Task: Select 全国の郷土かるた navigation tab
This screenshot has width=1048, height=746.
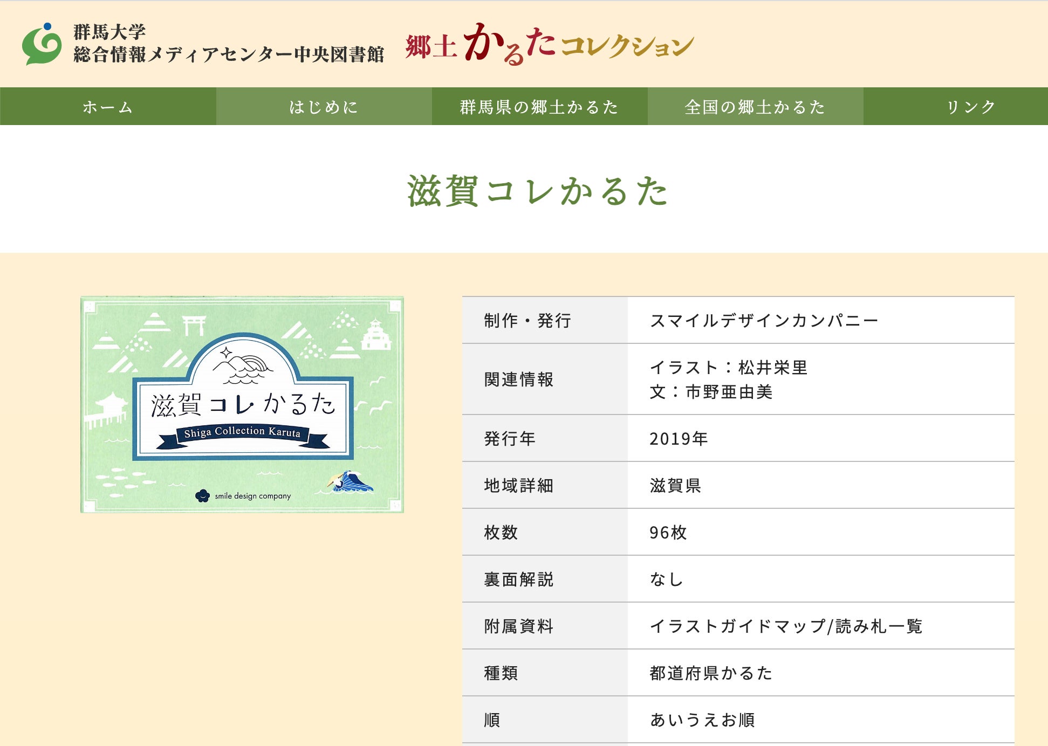Action: click(755, 107)
